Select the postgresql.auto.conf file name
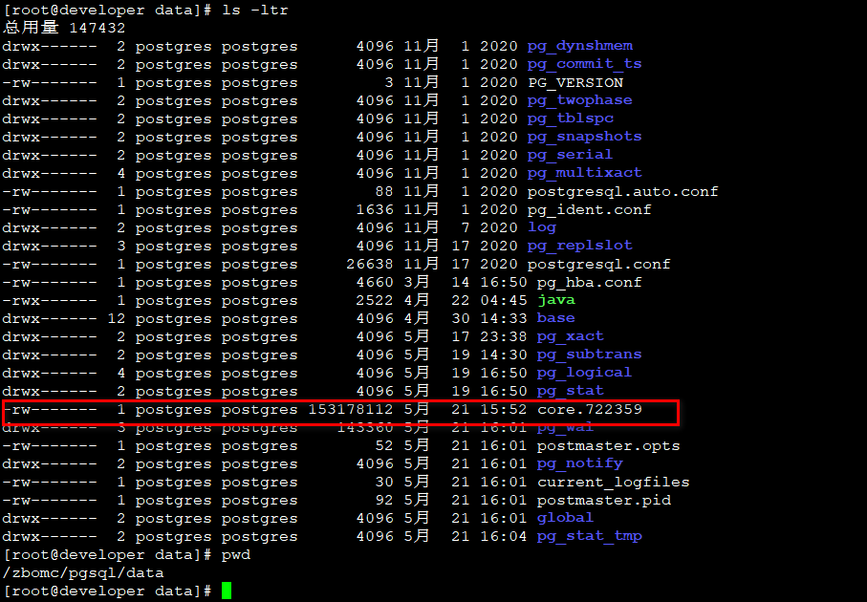 pos(622,191)
